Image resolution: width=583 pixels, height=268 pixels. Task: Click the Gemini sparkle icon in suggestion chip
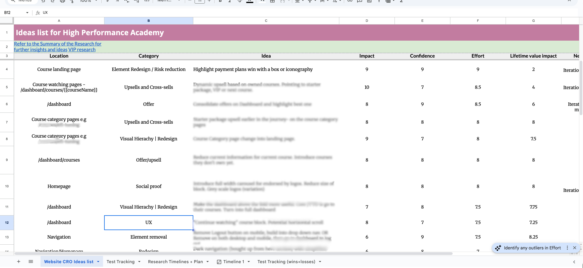point(498,248)
